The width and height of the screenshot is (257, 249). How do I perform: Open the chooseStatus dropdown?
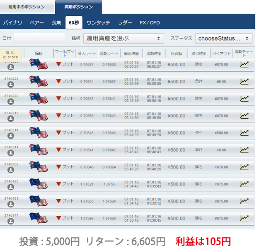click(x=223, y=39)
